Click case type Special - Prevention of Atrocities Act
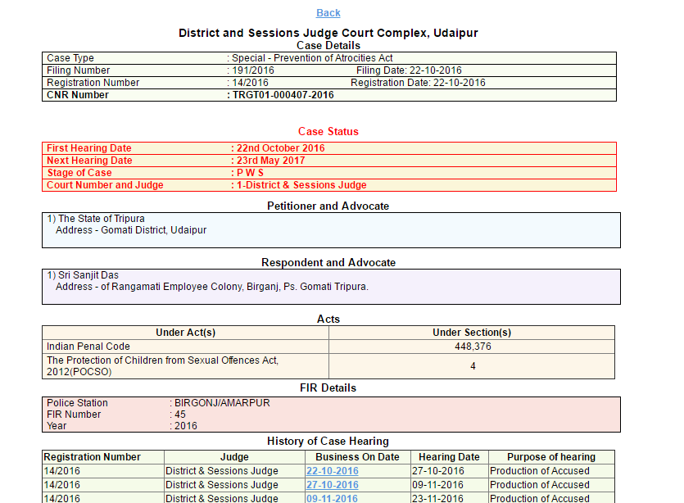The height and width of the screenshot is (503, 684). pos(312,58)
